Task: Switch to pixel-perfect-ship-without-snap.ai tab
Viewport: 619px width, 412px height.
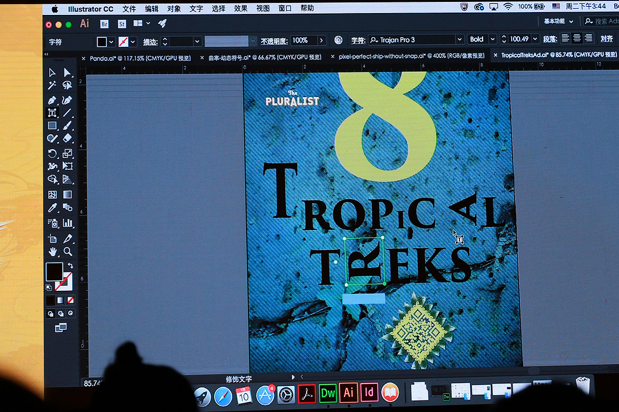Action: [x=412, y=56]
